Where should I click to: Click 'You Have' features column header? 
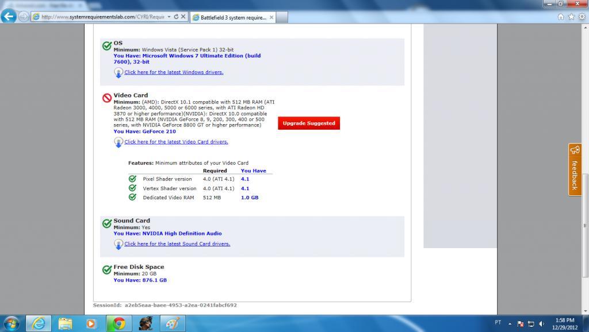point(253,171)
